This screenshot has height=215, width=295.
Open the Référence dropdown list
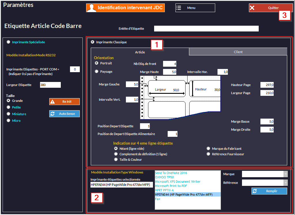click(285, 183)
